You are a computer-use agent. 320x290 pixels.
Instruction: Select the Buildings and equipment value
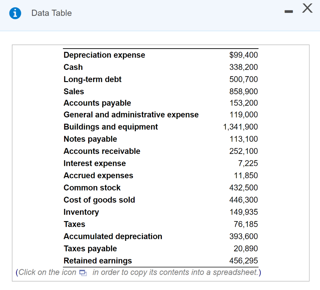241,127
